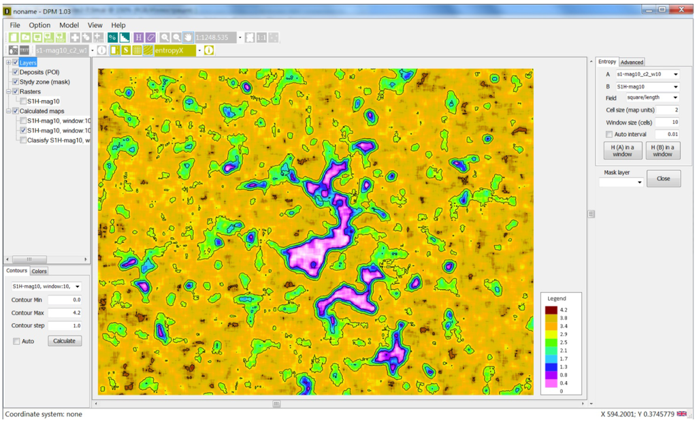Uncheck the Deposits (POI) layer
This screenshot has width=697, height=424.
pos(15,71)
